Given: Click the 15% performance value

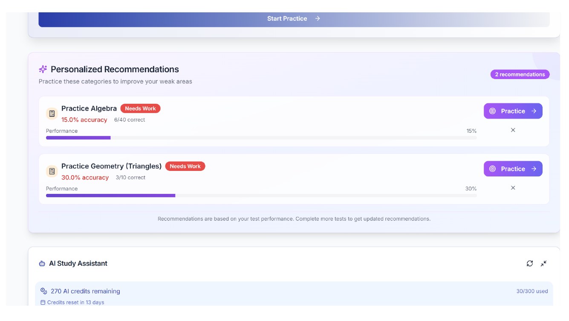Looking at the screenshot, I should 471,131.
